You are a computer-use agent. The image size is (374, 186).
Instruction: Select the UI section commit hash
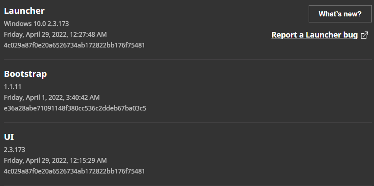74,171
